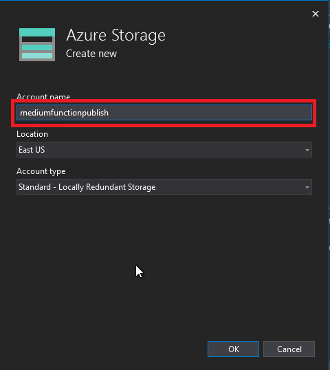The image size is (330, 370).
Task: Click the Account name input field
Action: pos(164,113)
